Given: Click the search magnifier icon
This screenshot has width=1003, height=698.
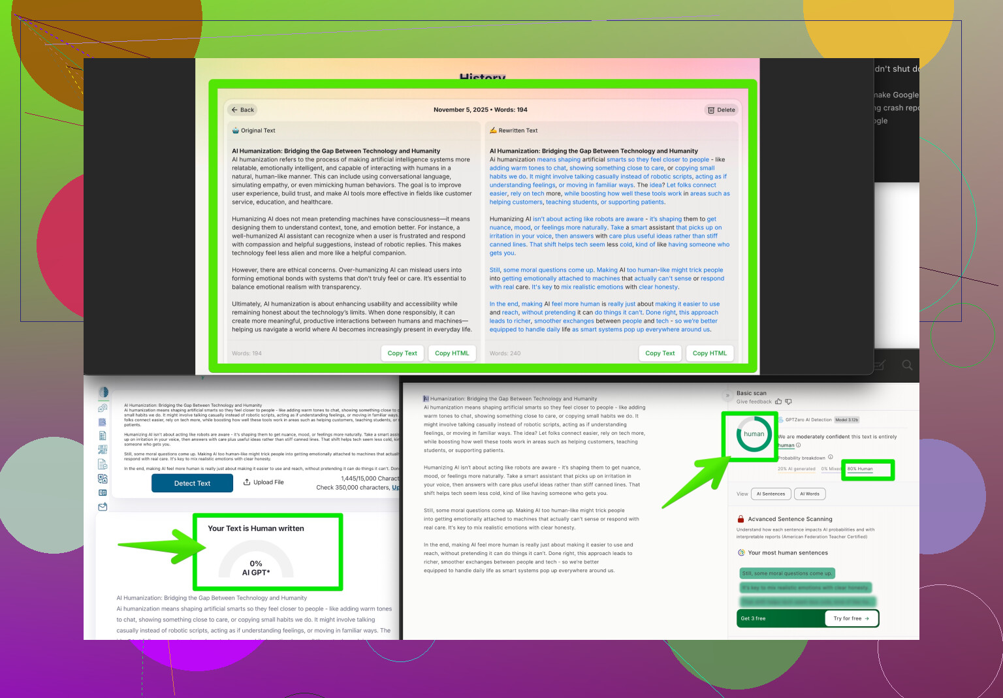Looking at the screenshot, I should (907, 365).
